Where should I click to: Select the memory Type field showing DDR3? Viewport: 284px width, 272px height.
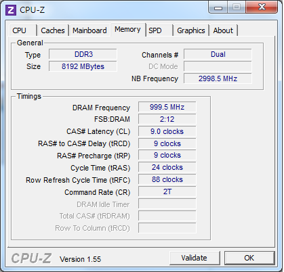(83, 54)
